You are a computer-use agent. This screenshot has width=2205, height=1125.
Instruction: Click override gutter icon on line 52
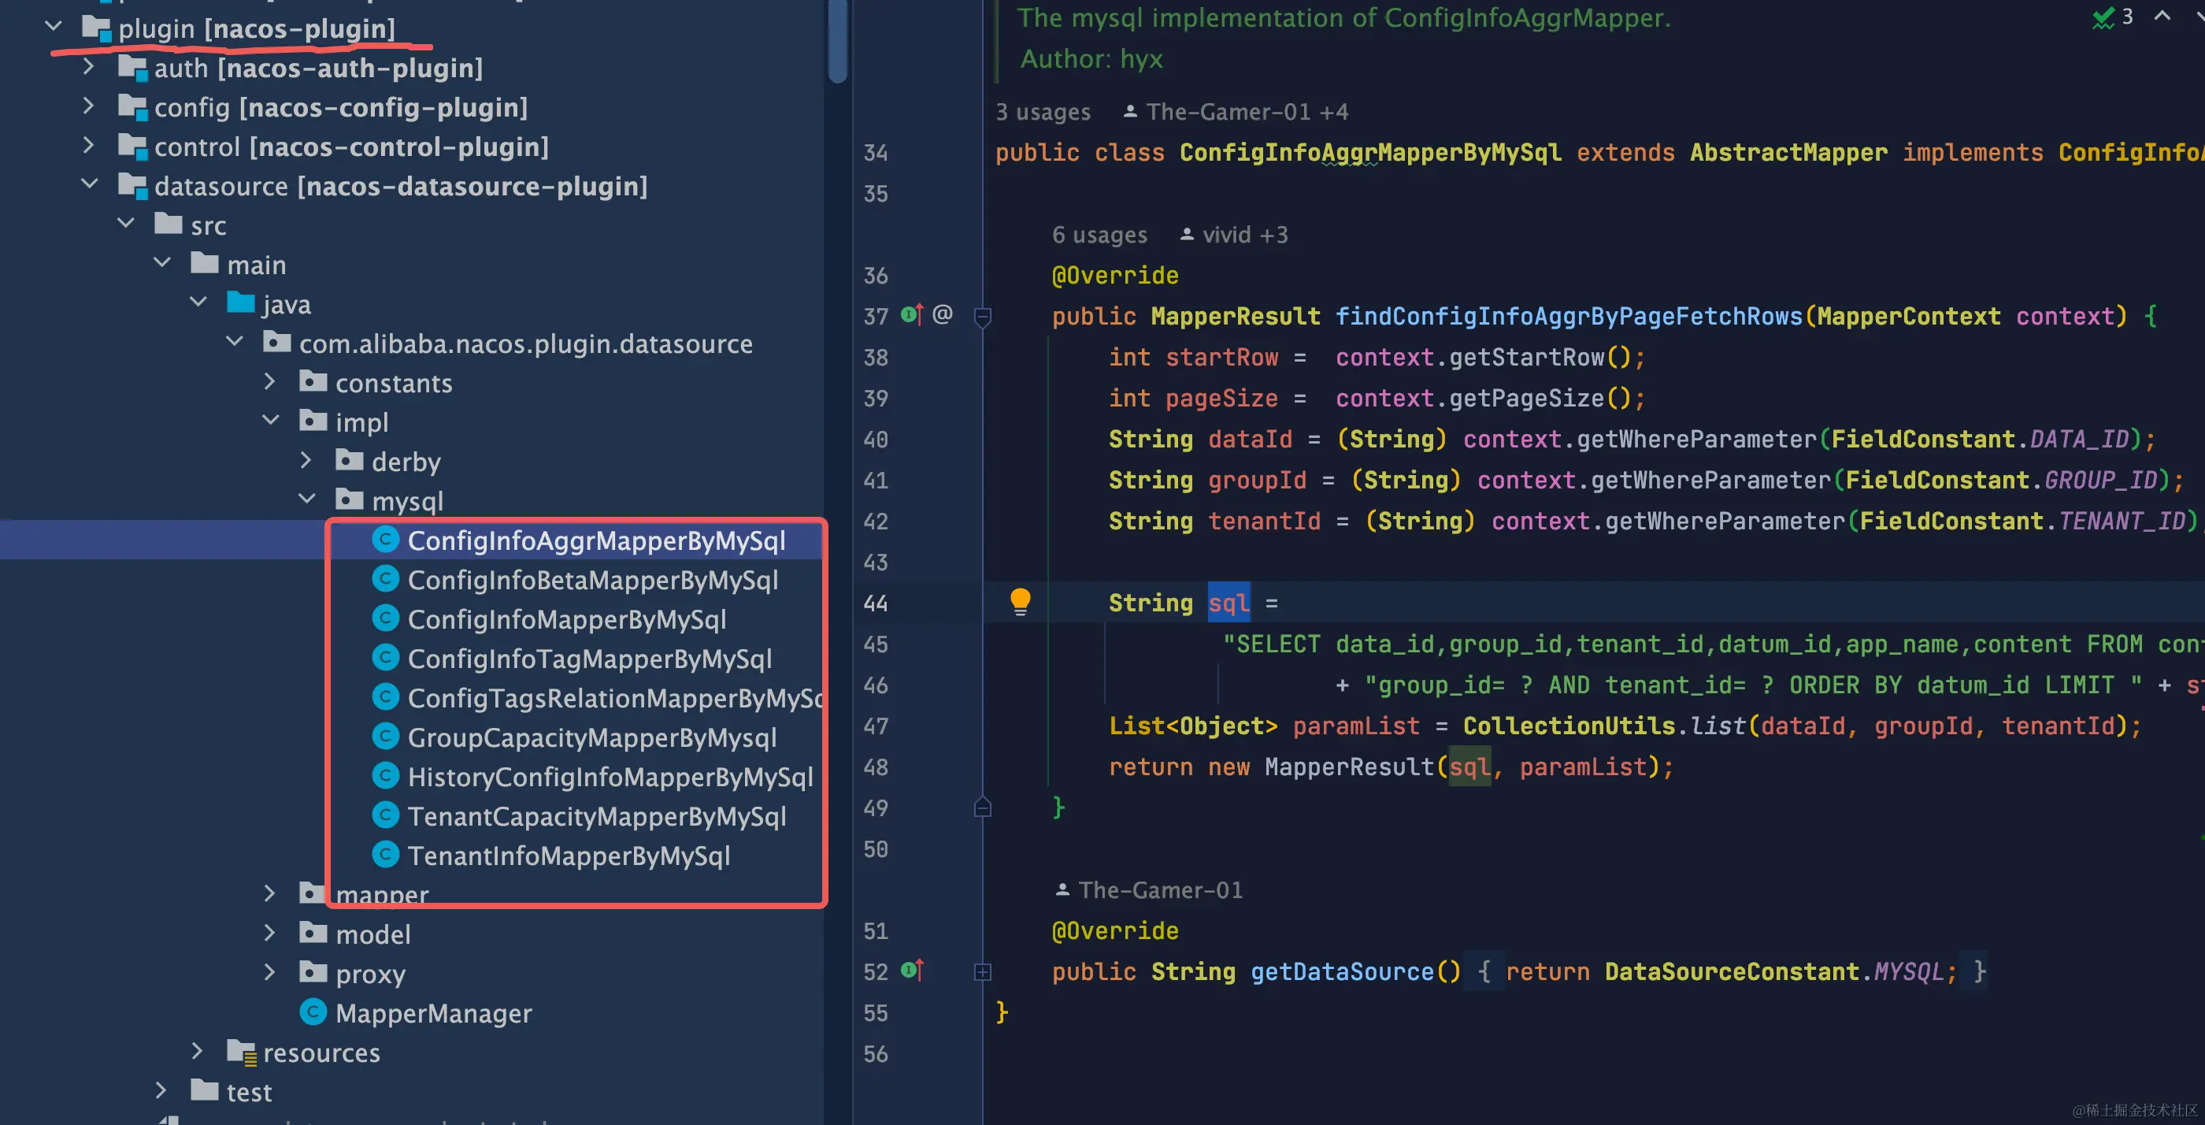(x=912, y=971)
